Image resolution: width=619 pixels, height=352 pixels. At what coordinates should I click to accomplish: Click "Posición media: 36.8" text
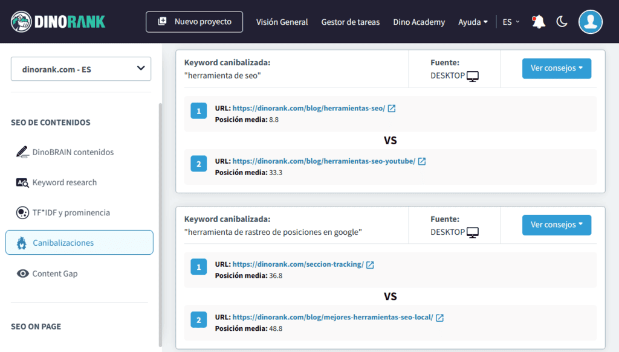tap(248, 275)
